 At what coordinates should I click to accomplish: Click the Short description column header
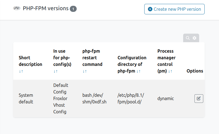pyautogui.click(x=30, y=61)
